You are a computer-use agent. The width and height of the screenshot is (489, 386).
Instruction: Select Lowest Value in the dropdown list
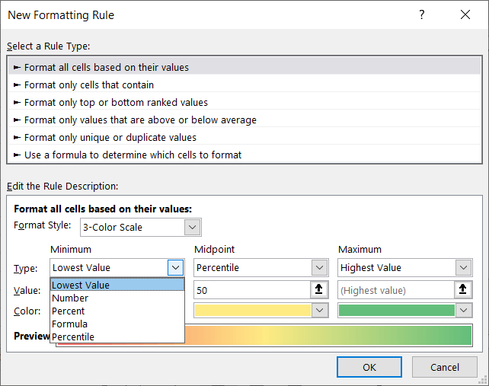click(81, 286)
